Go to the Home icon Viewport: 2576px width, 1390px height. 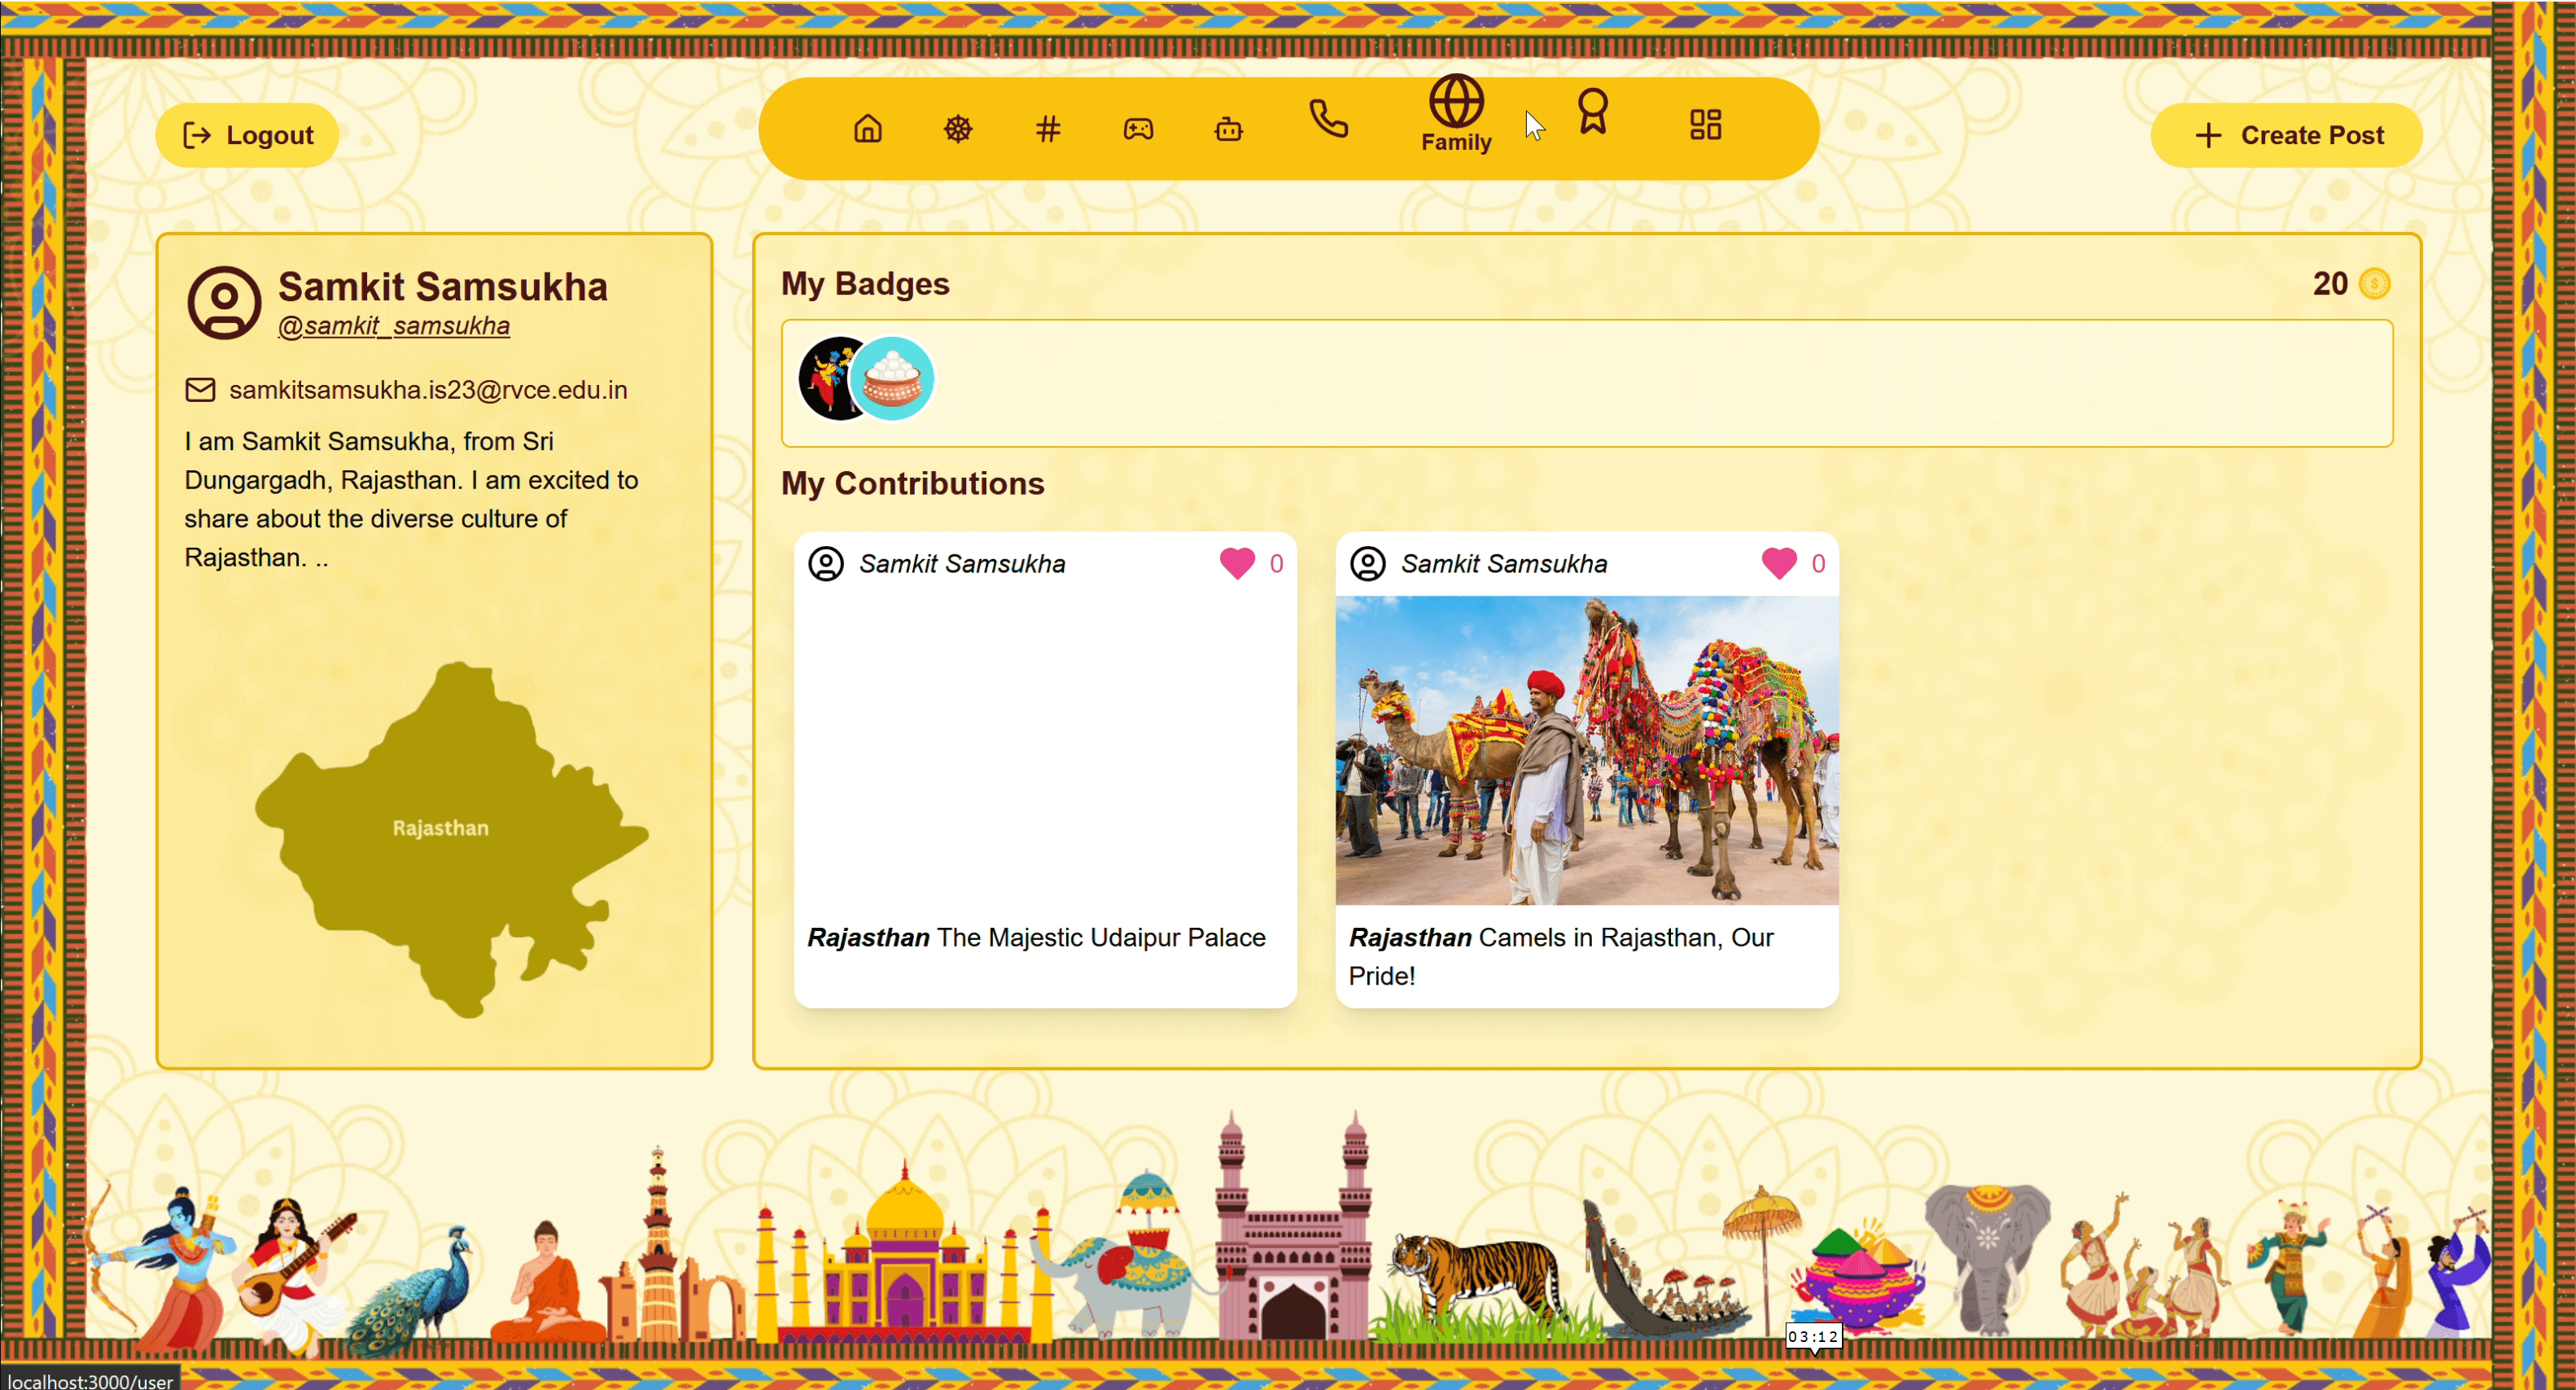(867, 129)
